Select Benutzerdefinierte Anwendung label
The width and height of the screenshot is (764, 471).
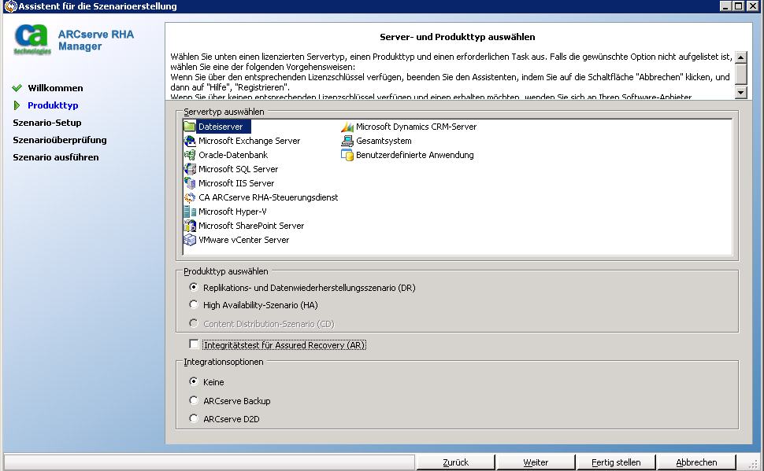tap(414, 155)
